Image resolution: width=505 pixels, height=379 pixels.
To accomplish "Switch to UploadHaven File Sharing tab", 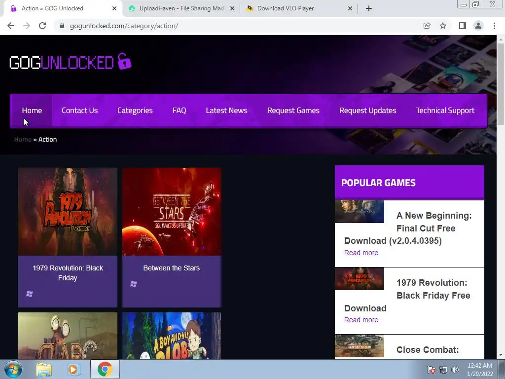I will tap(181, 8).
